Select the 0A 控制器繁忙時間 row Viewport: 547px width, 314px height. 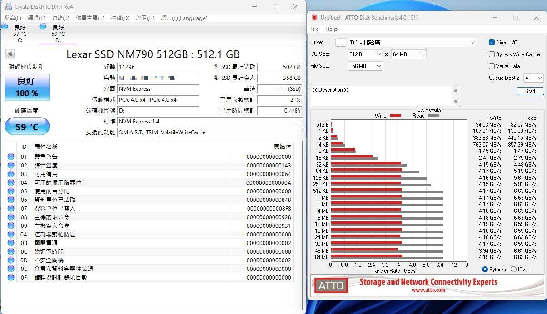point(149,234)
